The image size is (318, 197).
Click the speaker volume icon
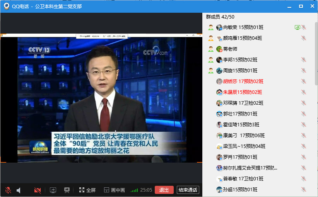(19, 190)
